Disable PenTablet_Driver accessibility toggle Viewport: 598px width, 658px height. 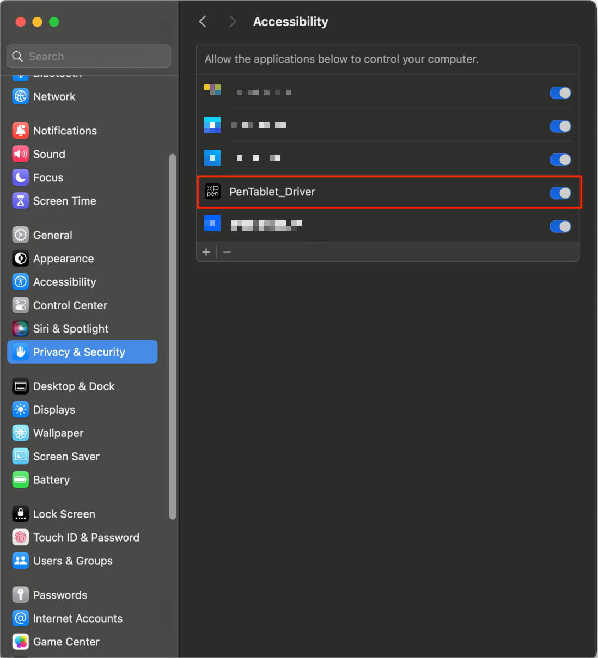click(x=560, y=193)
